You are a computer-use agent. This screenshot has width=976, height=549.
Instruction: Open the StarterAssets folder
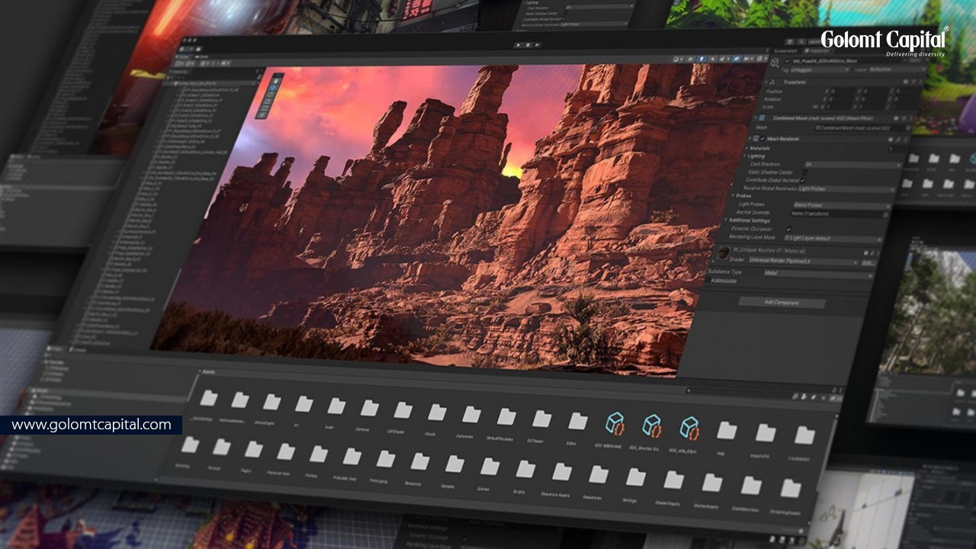click(711, 483)
